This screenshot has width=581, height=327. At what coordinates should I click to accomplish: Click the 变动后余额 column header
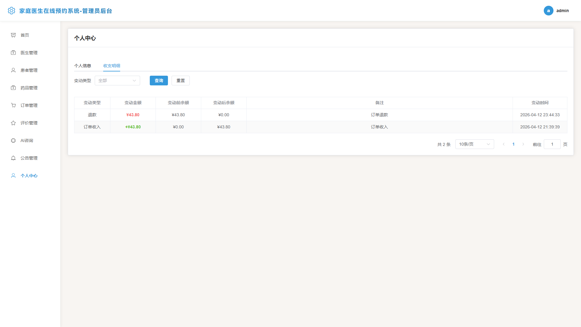[x=224, y=103]
